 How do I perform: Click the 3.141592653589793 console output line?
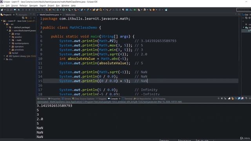(x=55, y=106)
